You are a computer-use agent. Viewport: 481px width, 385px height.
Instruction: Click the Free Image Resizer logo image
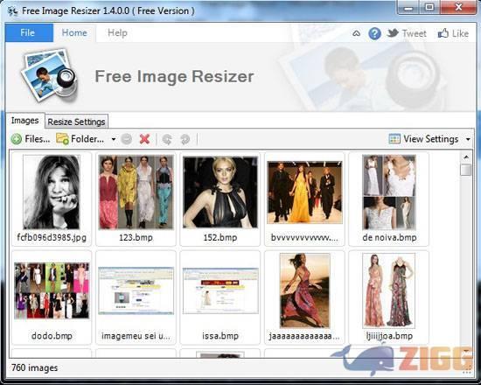(49, 75)
